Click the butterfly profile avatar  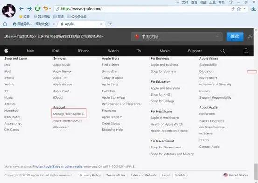point(9,11)
